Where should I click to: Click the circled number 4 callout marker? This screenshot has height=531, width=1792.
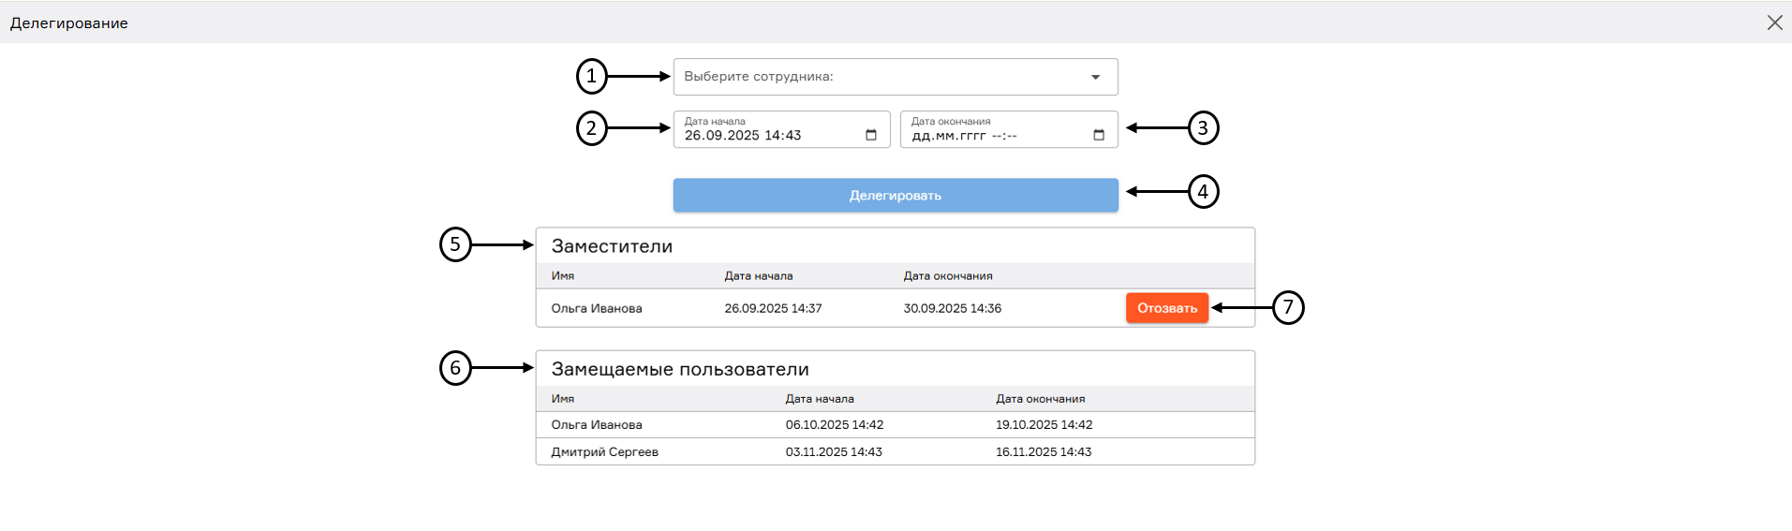[x=1203, y=192]
